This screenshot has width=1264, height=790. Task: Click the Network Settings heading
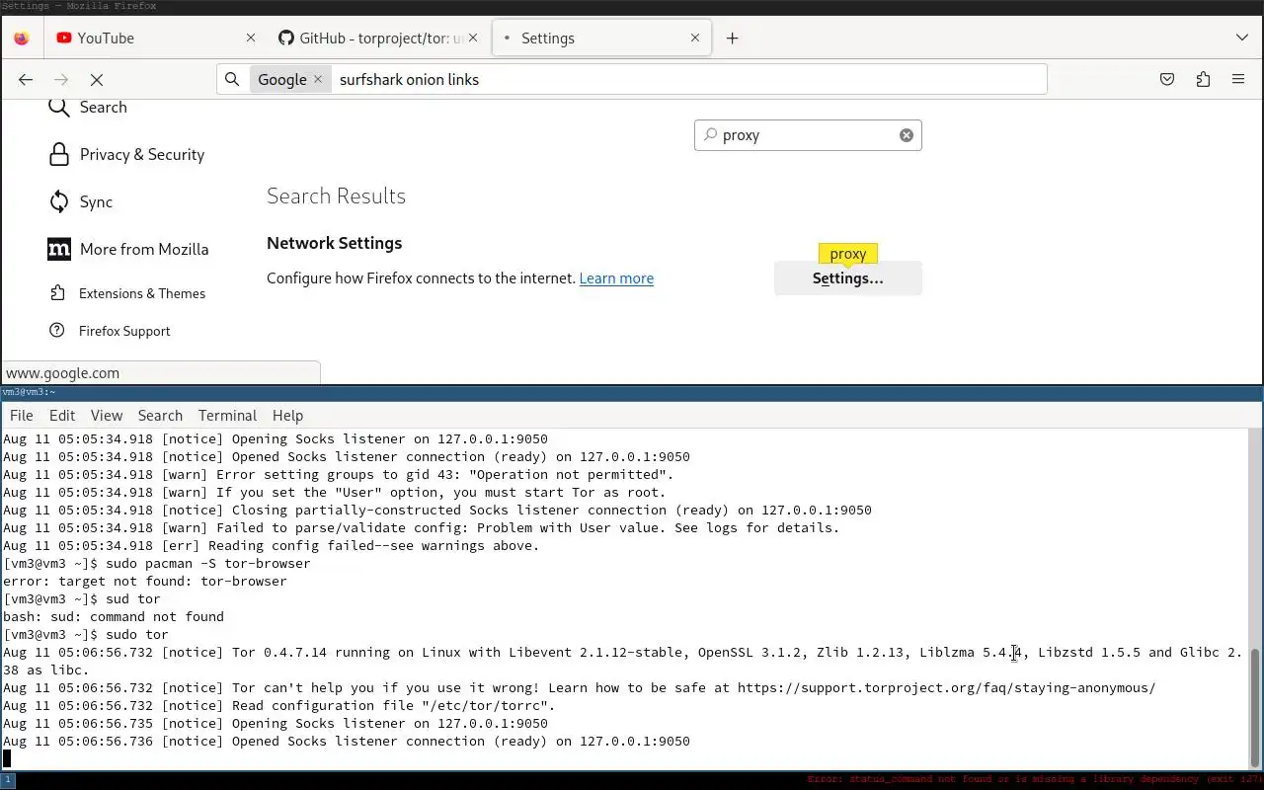click(x=334, y=243)
